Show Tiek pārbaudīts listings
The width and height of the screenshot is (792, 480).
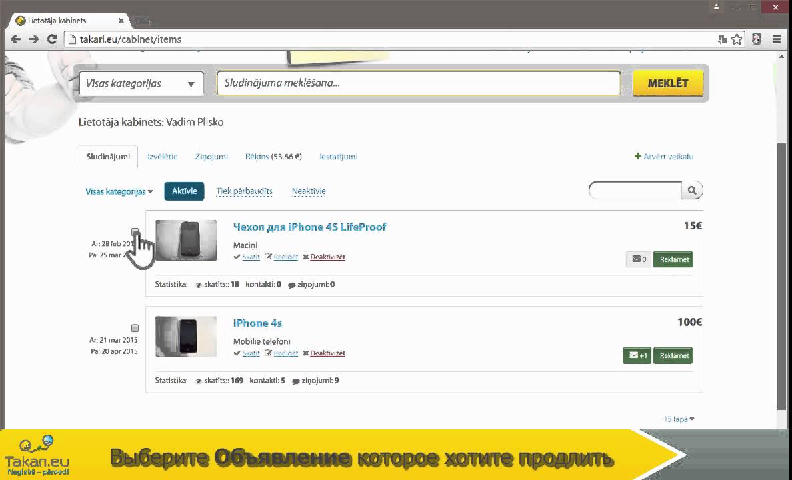click(245, 191)
